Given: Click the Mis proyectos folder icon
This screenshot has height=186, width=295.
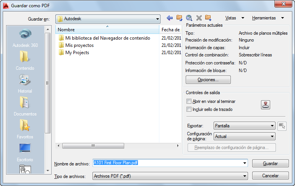Looking at the screenshot, I should [61, 45].
